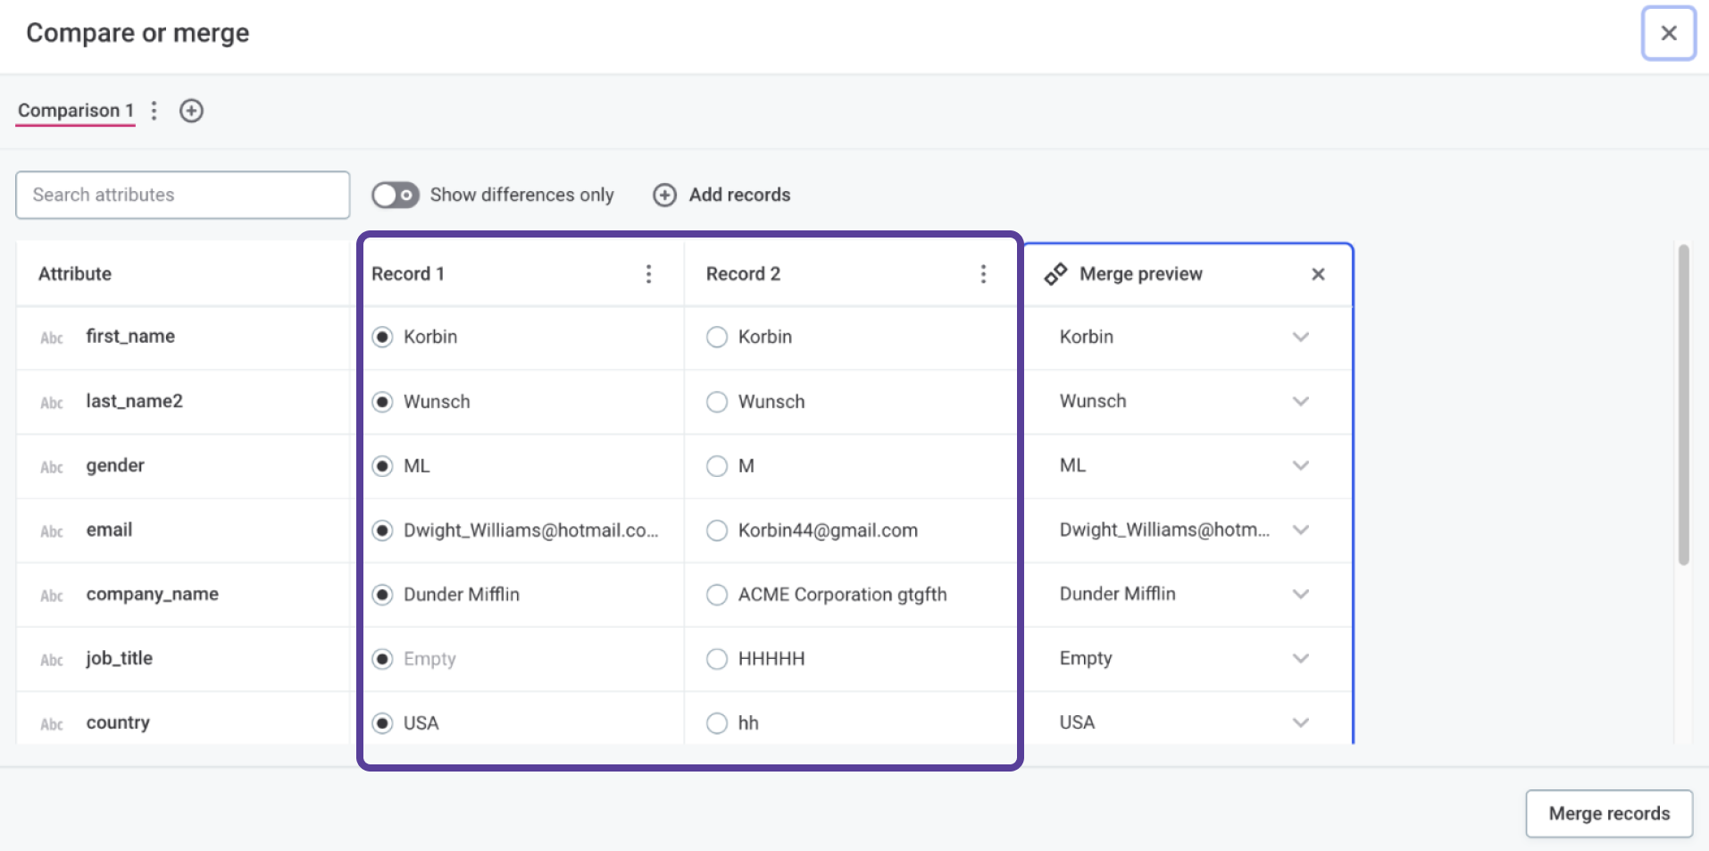Click the Abc type icon beside email

pos(52,530)
